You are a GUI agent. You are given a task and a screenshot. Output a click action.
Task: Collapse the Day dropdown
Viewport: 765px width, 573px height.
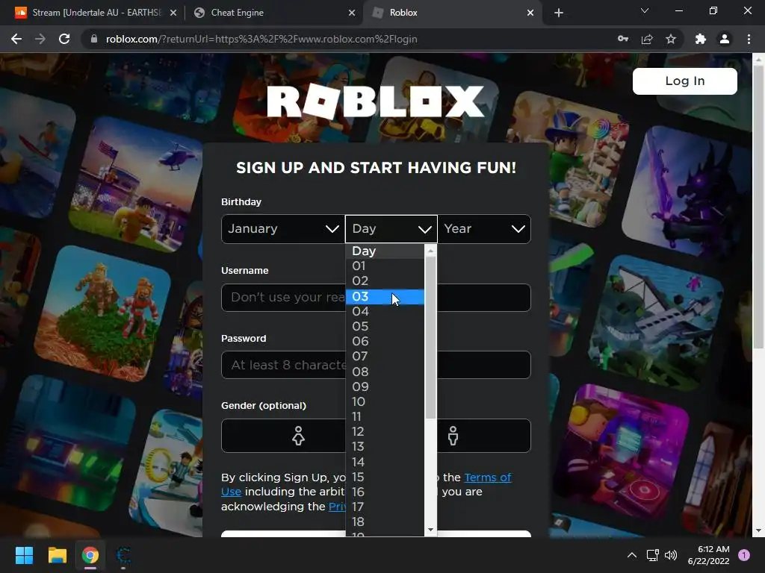pyautogui.click(x=391, y=229)
